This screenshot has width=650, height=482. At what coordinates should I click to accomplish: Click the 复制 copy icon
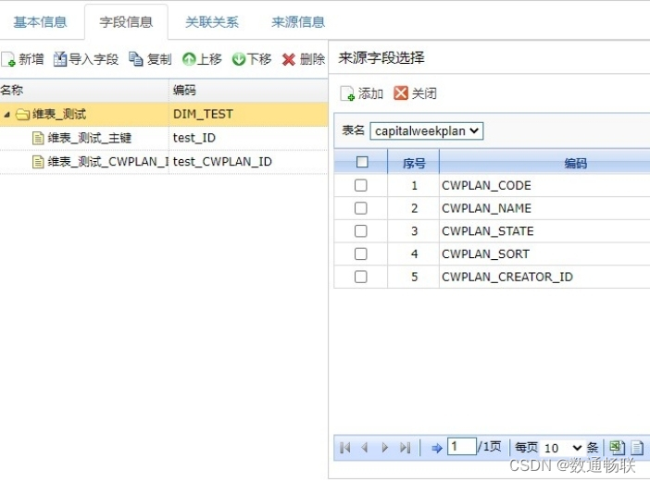point(136,59)
